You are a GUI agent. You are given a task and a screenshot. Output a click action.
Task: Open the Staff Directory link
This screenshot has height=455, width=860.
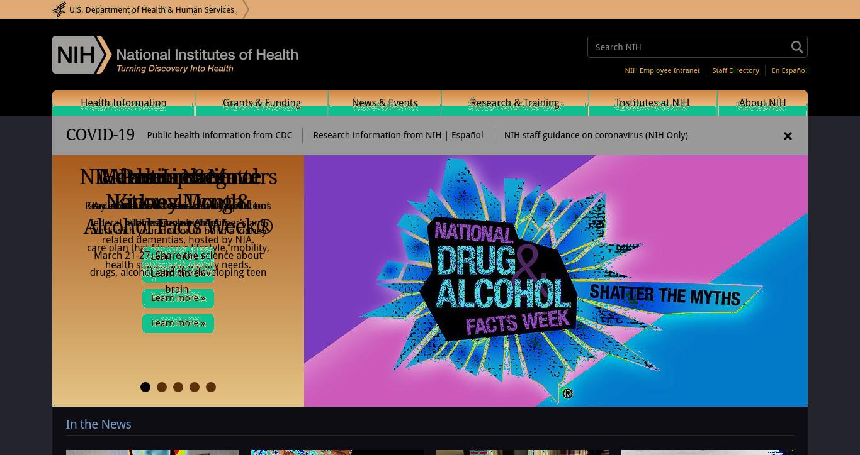point(735,70)
